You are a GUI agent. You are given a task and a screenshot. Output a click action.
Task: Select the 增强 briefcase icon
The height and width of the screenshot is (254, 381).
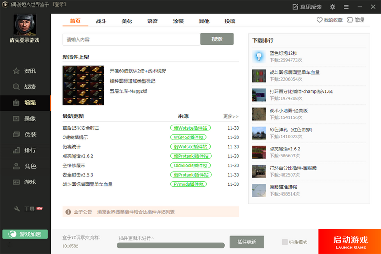click(x=16, y=103)
